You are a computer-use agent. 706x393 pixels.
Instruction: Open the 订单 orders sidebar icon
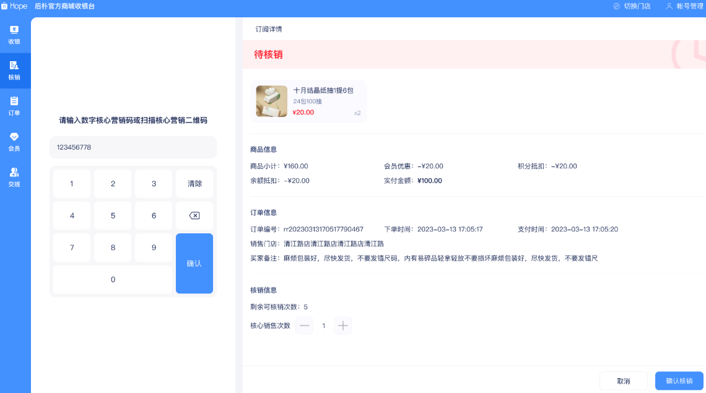14,101
